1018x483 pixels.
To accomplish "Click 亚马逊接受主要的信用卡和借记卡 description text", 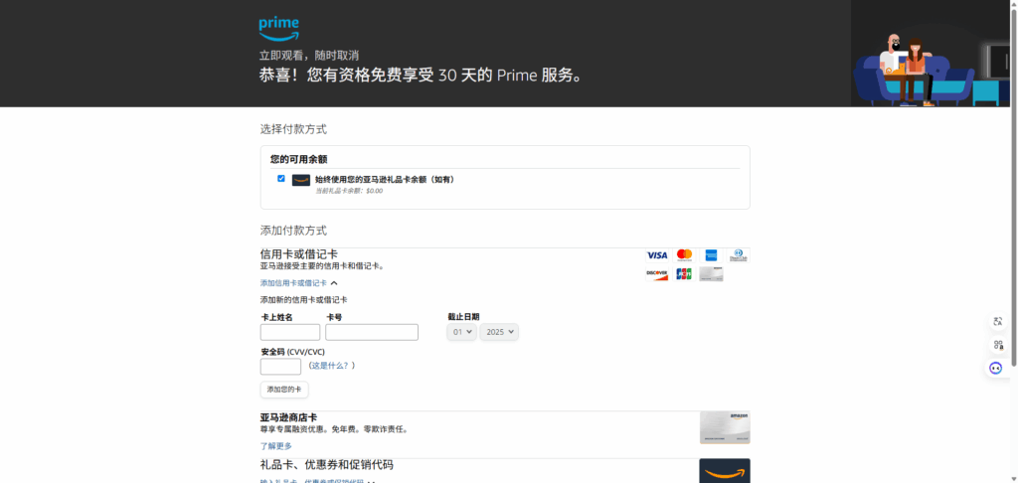I will pyautogui.click(x=323, y=266).
